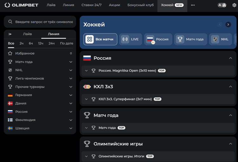Open the settings gear icon

click(x=234, y=5)
